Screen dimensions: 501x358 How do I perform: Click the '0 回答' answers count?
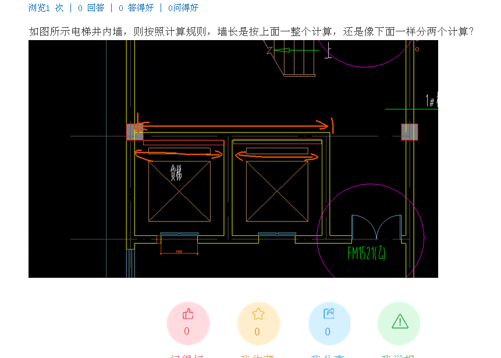(x=91, y=8)
